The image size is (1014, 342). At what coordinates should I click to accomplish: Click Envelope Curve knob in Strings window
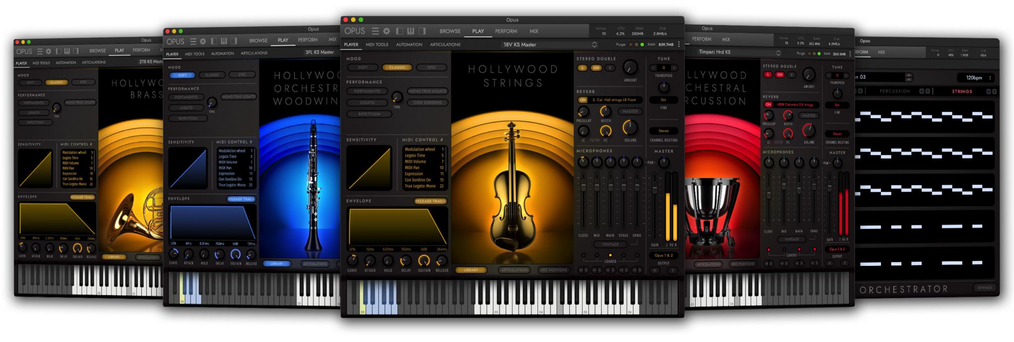(352, 260)
